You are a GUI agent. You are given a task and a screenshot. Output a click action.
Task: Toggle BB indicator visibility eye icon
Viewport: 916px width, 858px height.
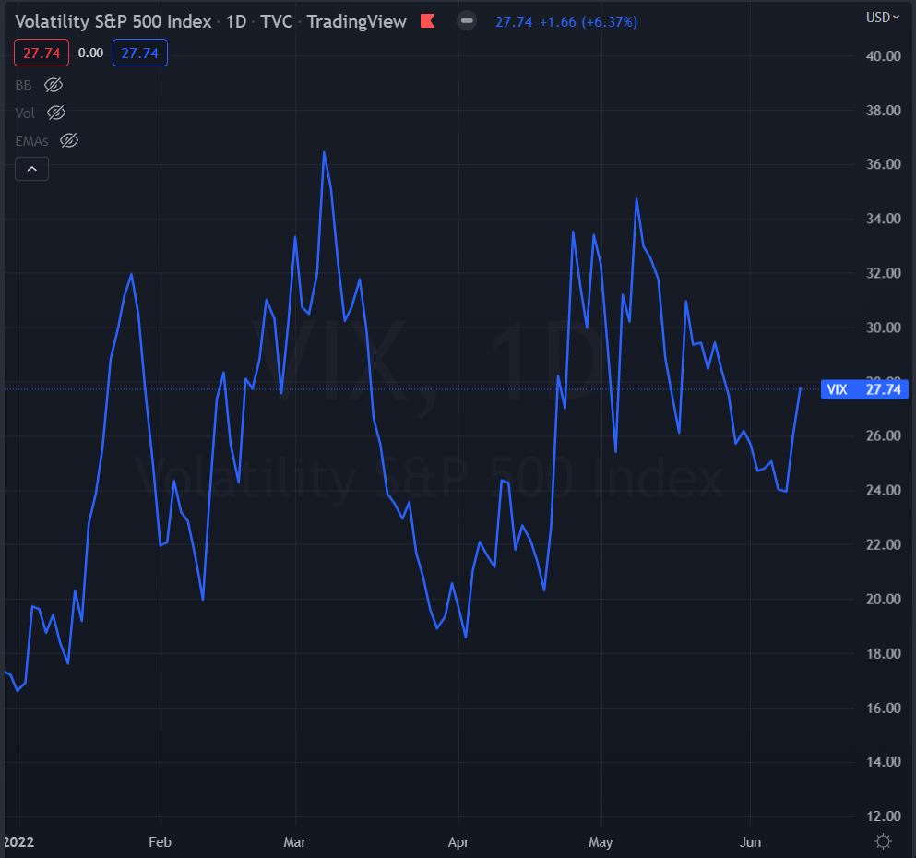[x=54, y=85]
